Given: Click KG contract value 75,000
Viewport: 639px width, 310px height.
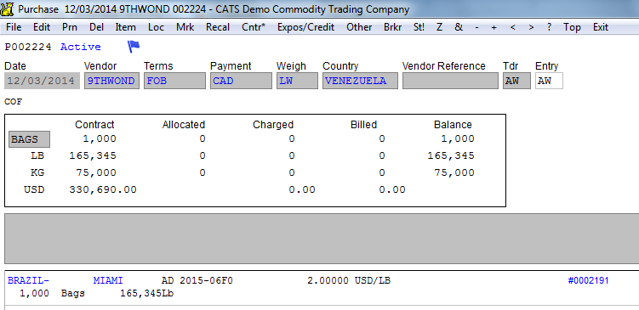Looking at the screenshot, I should click(x=96, y=172).
